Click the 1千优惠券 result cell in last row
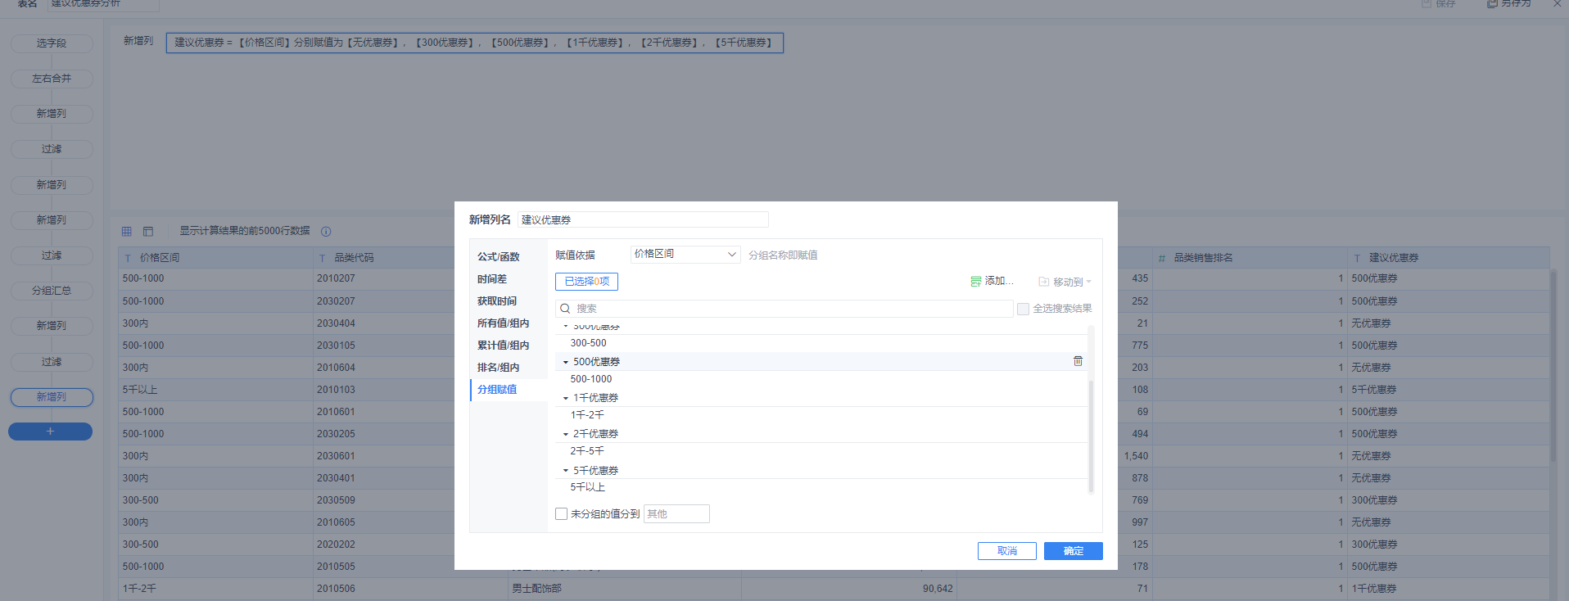The width and height of the screenshot is (1569, 601). coord(1449,589)
